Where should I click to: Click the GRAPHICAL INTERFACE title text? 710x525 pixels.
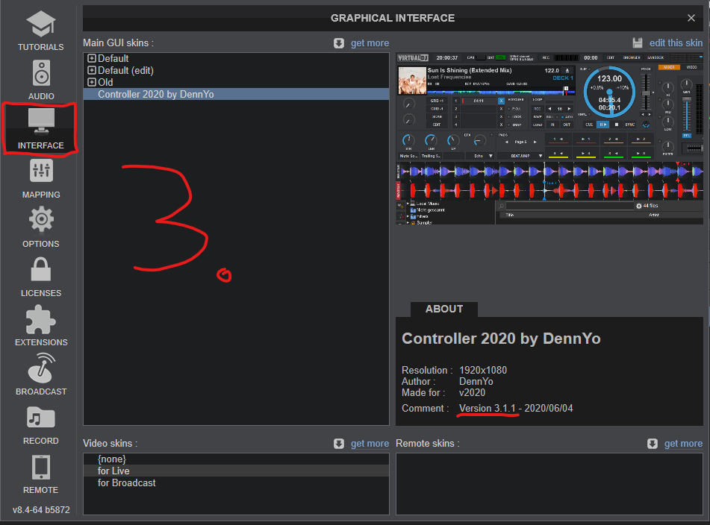(x=393, y=18)
